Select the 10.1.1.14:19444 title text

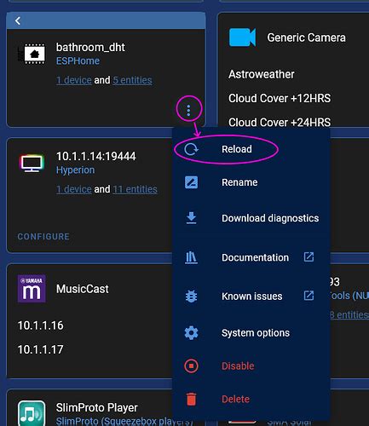(x=96, y=156)
